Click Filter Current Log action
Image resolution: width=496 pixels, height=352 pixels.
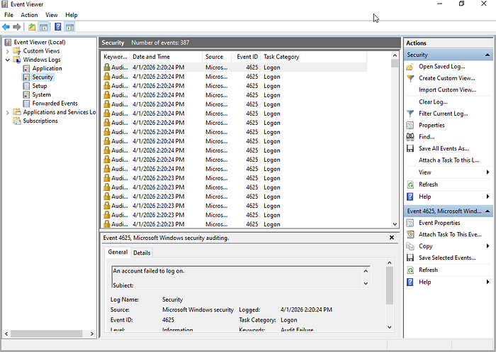[x=443, y=114]
